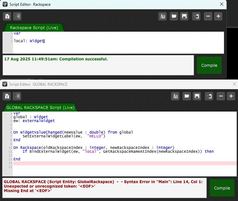
Task: Click app logo icon in GLOBAL RACKSPACE title
Action: [x=5, y=84]
